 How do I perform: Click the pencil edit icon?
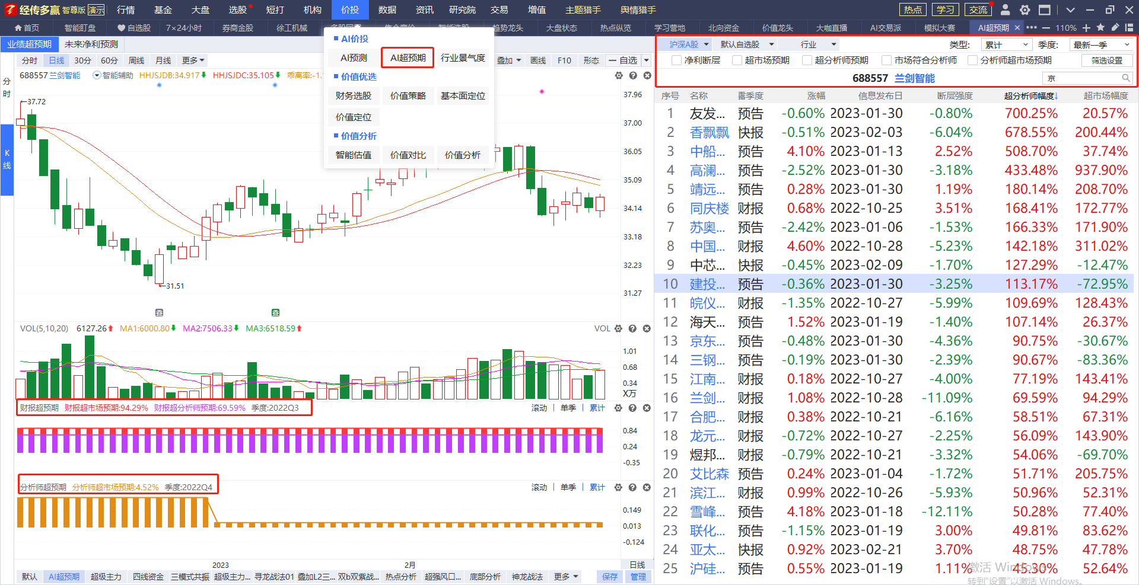[x=1115, y=27]
